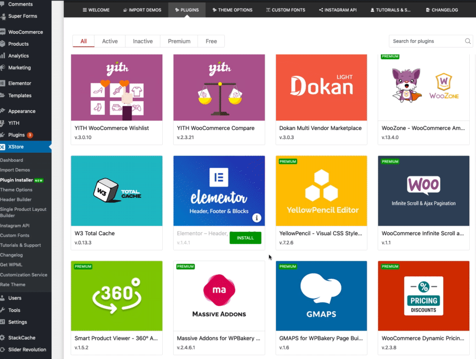Open the Custom Fonts tab

(285, 10)
